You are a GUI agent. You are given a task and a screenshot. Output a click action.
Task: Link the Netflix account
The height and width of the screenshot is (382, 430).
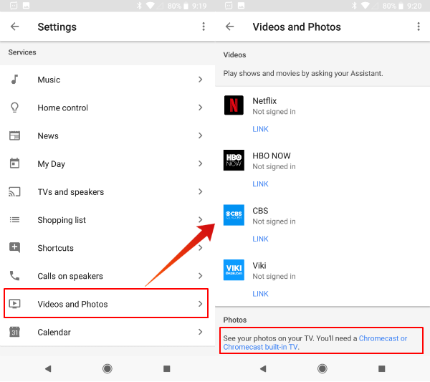click(260, 129)
